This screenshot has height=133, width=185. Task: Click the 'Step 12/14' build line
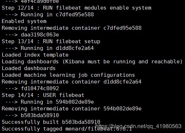(77, 8)
